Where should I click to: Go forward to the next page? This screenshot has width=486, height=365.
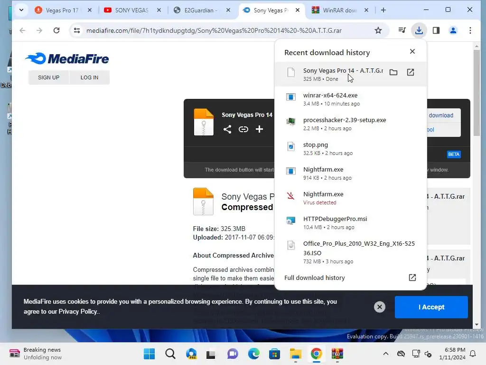tap(39, 30)
